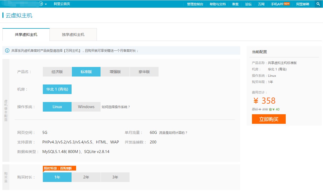This screenshot has width=323, height=191.
Task: Expand the account dropdown arrow
Action: pyautogui.click(x=46, y=4)
